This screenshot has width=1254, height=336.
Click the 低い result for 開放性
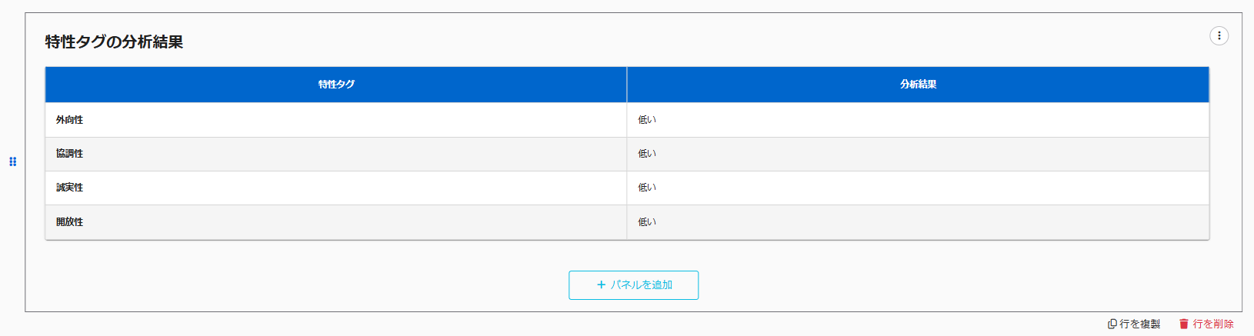click(x=647, y=222)
